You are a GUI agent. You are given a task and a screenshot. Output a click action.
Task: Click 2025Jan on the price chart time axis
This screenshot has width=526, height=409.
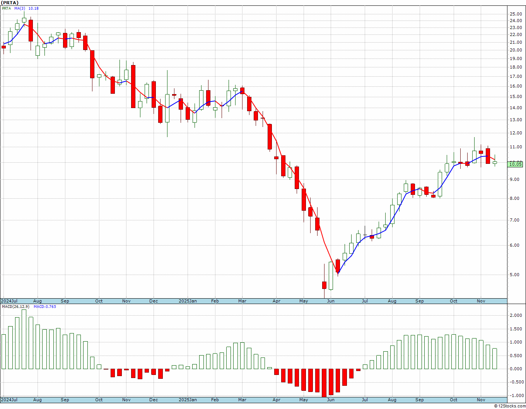(x=188, y=301)
